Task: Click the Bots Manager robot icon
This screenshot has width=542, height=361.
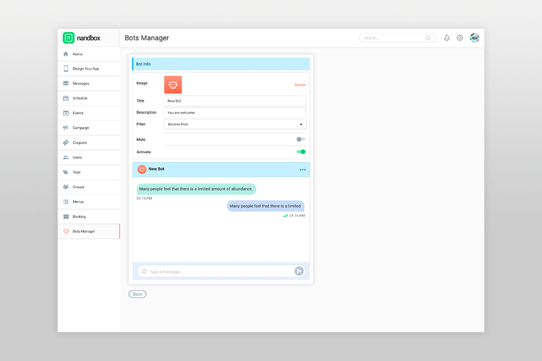Action: [x=66, y=231]
